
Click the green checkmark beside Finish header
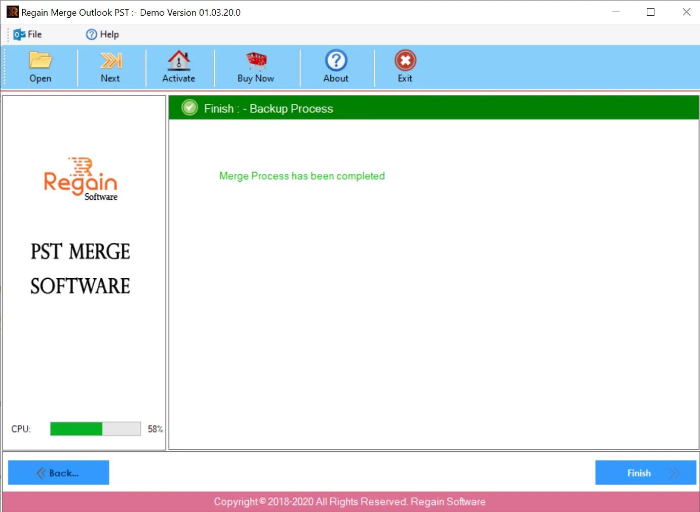(x=190, y=108)
